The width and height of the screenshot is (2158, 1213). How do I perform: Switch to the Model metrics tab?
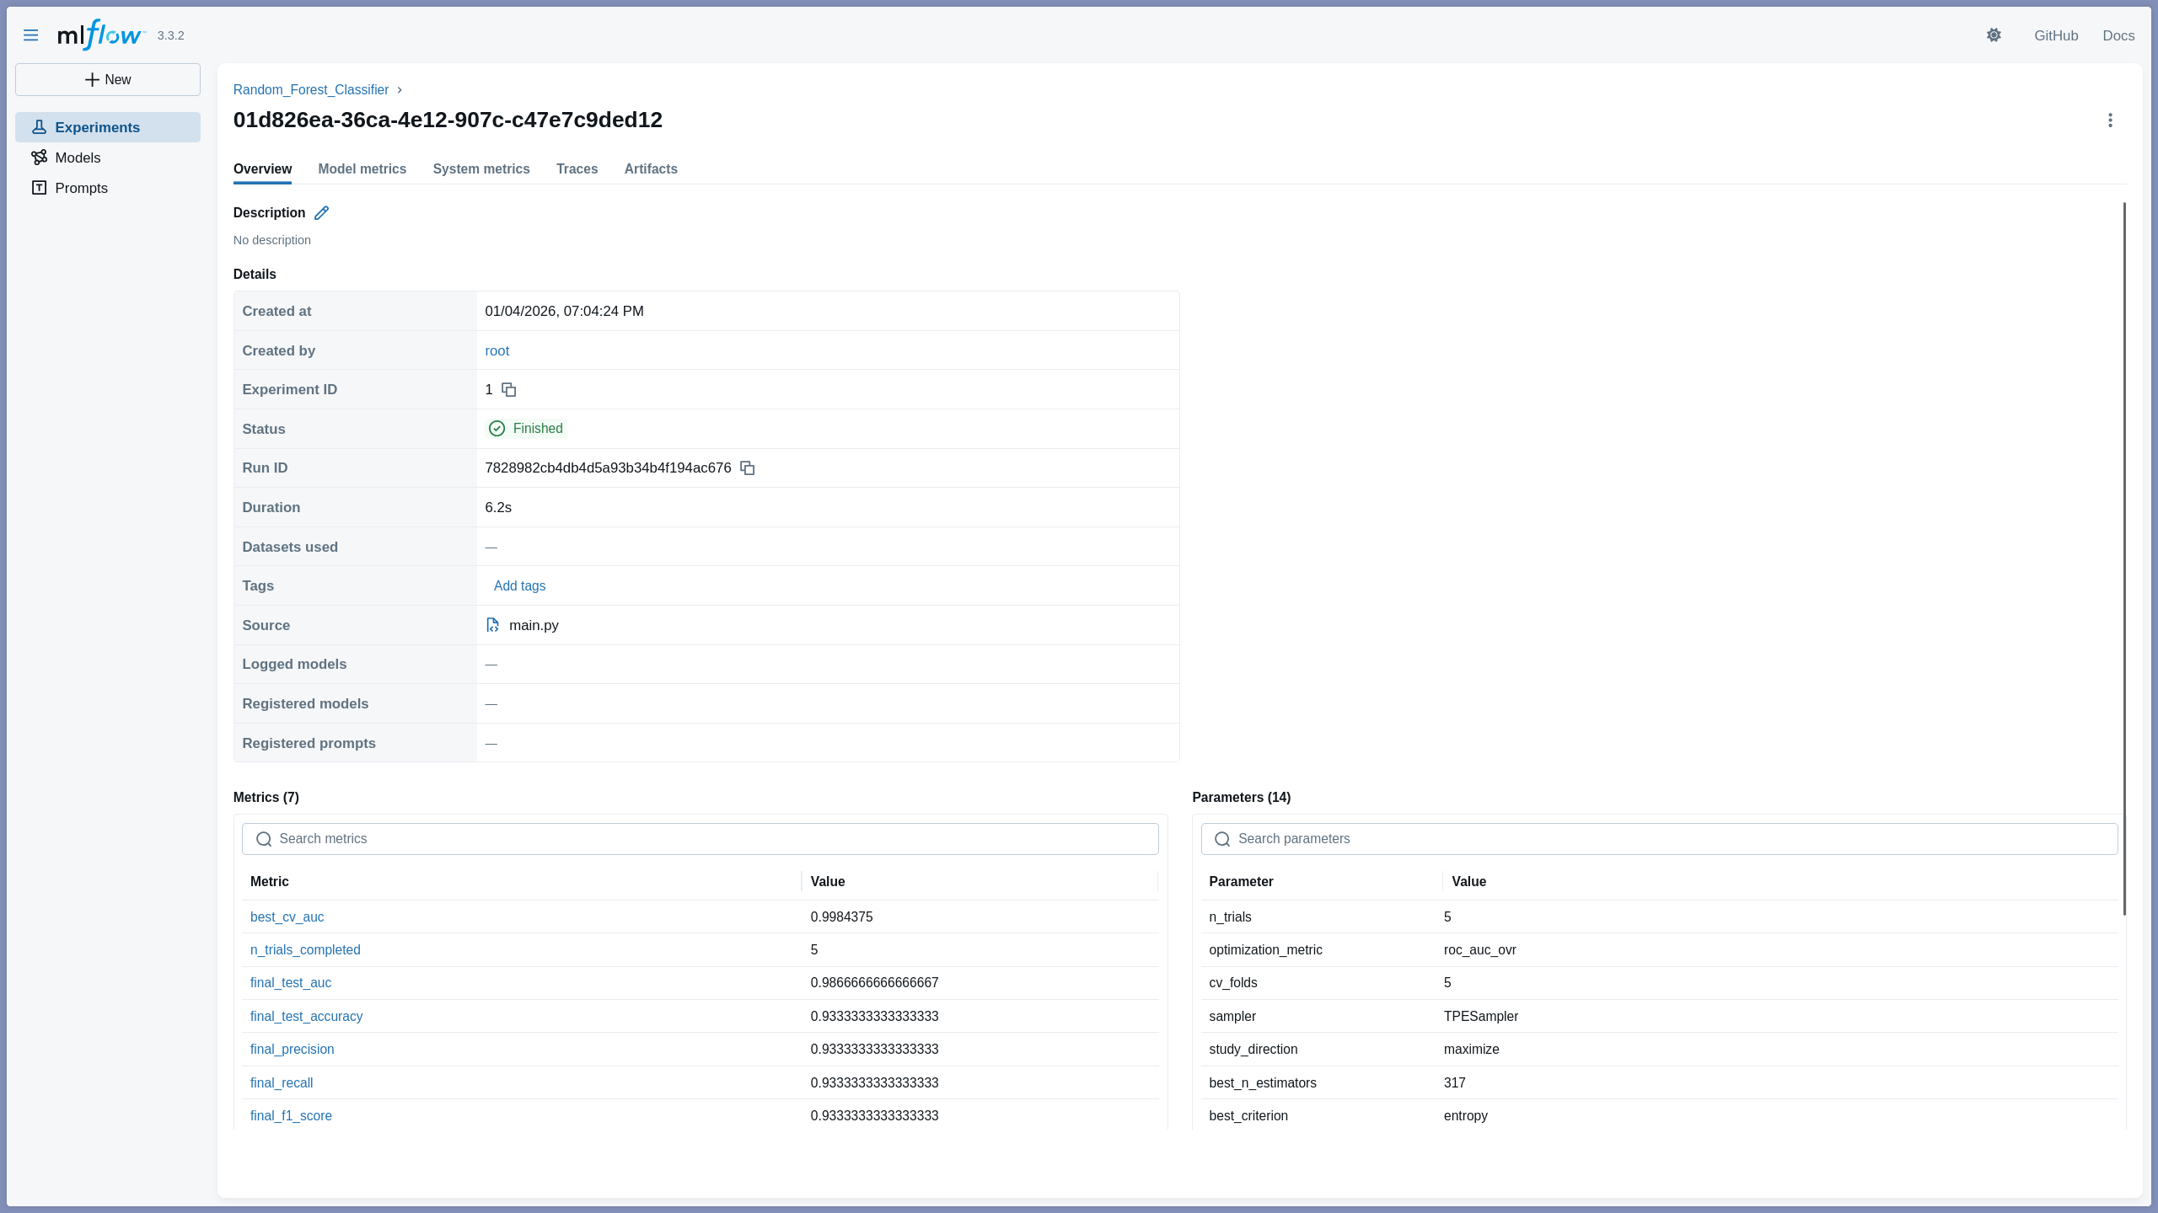click(362, 169)
